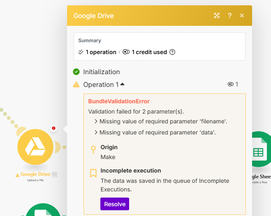The image size is (271, 216).
Task: Click the BundleValidationError heading
Action: click(119, 101)
